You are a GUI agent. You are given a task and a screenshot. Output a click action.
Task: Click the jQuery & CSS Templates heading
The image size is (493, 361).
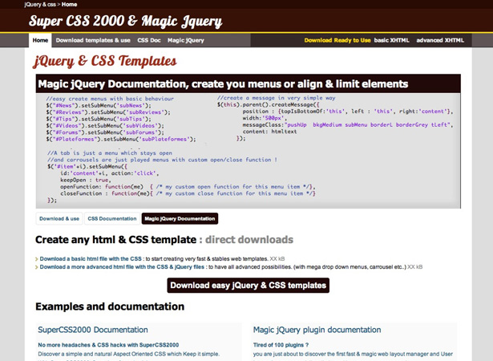(x=105, y=61)
